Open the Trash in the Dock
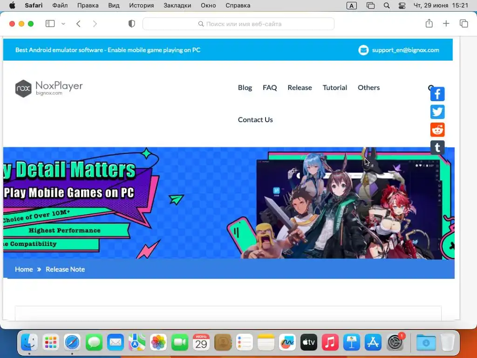Screen dimensions: 477x358 [x=448, y=343]
